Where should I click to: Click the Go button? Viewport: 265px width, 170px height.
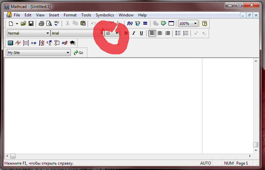79,53
